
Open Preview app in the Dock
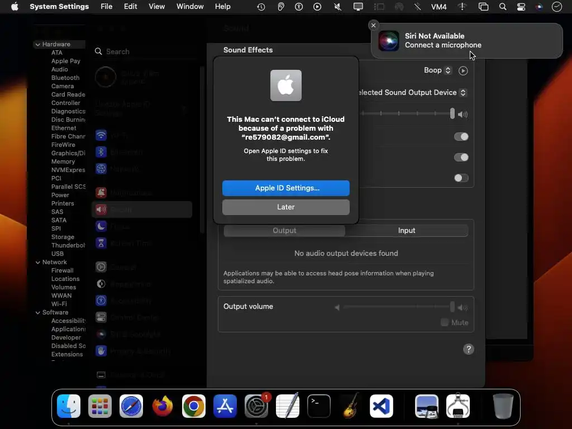click(427, 406)
